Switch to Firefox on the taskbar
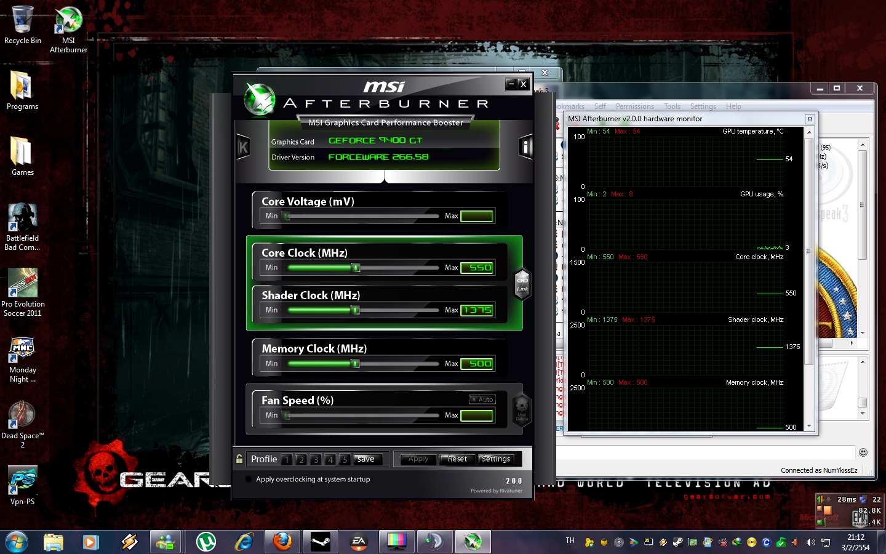The image size is (886, 554). 282,542
